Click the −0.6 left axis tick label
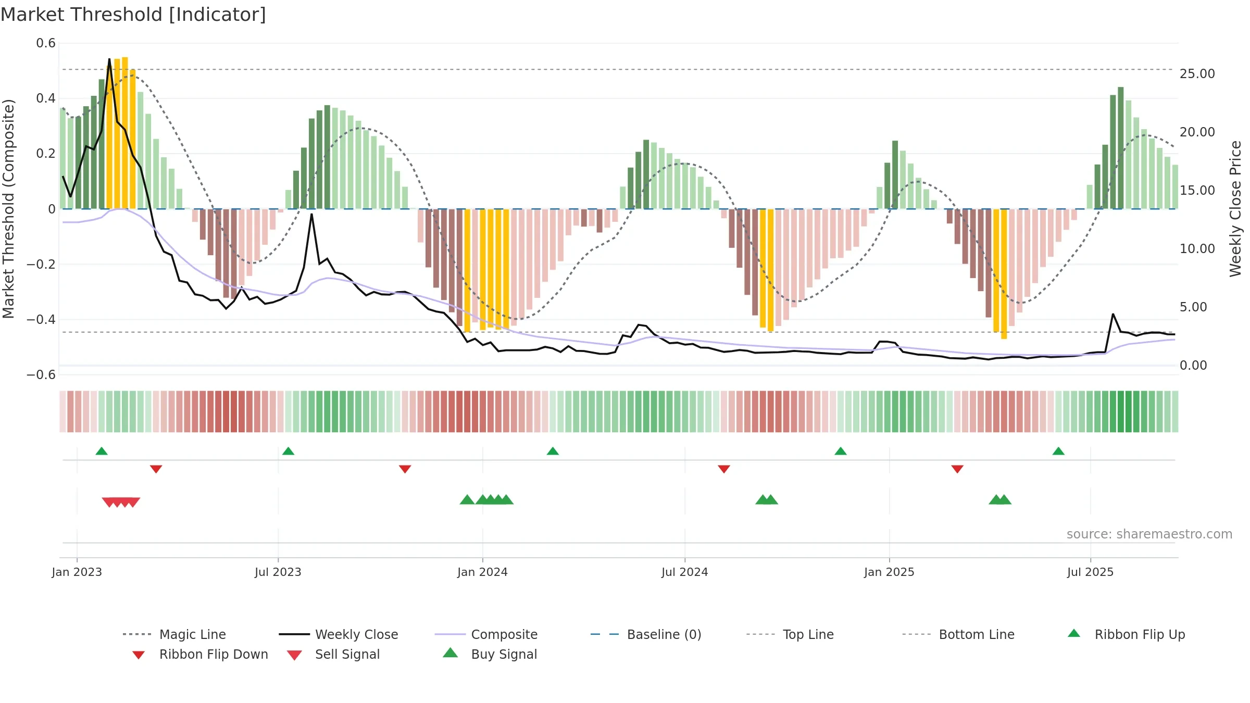The width and height of the screenshot is (1250, 703). tap(41, 375)
